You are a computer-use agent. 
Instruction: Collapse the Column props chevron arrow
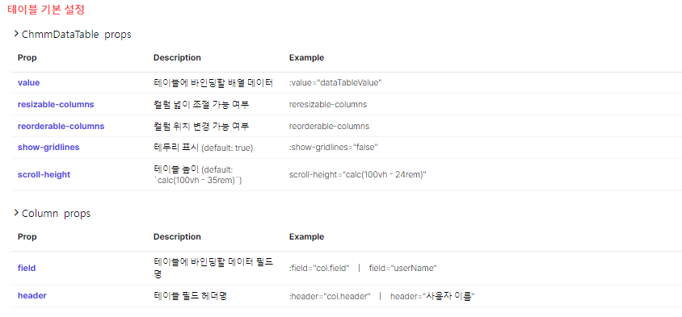[x=16, y=213]
